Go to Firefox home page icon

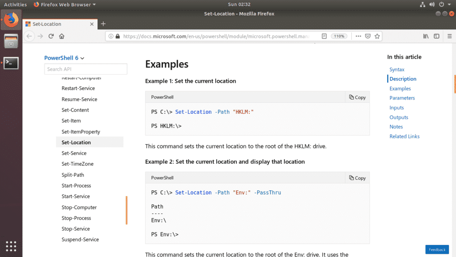point(61,36)
